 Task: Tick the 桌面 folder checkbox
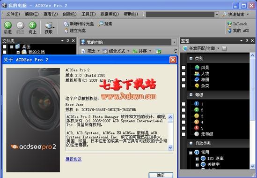(x=5, y=46)
